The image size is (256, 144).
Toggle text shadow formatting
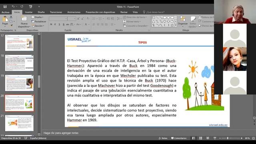(x=64, y=24)
